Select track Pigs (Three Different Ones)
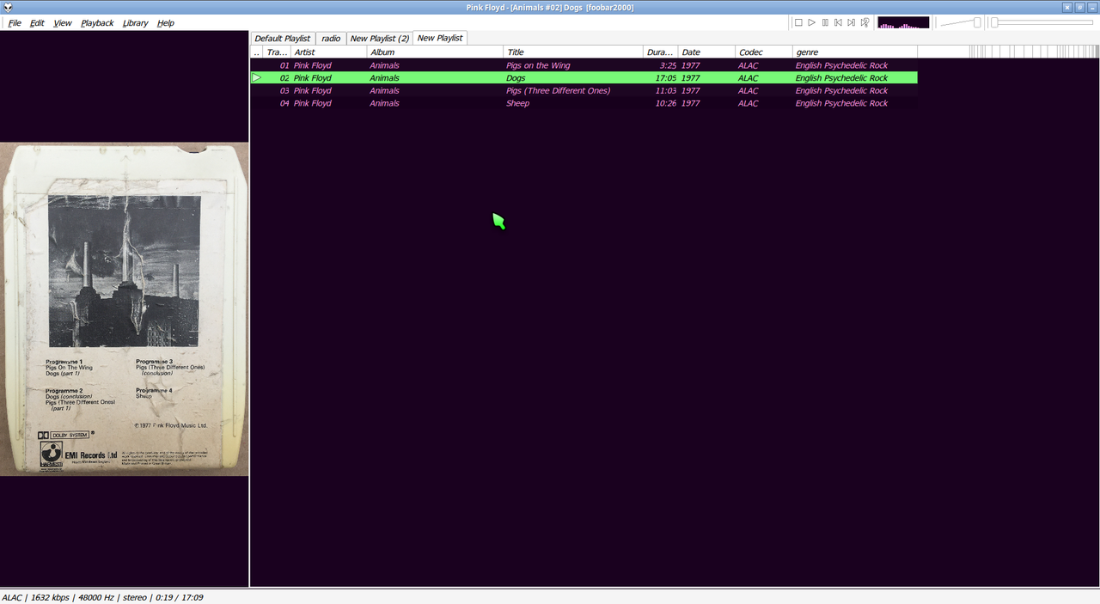Screen dimensions: 1100x604 pos(558,91)
